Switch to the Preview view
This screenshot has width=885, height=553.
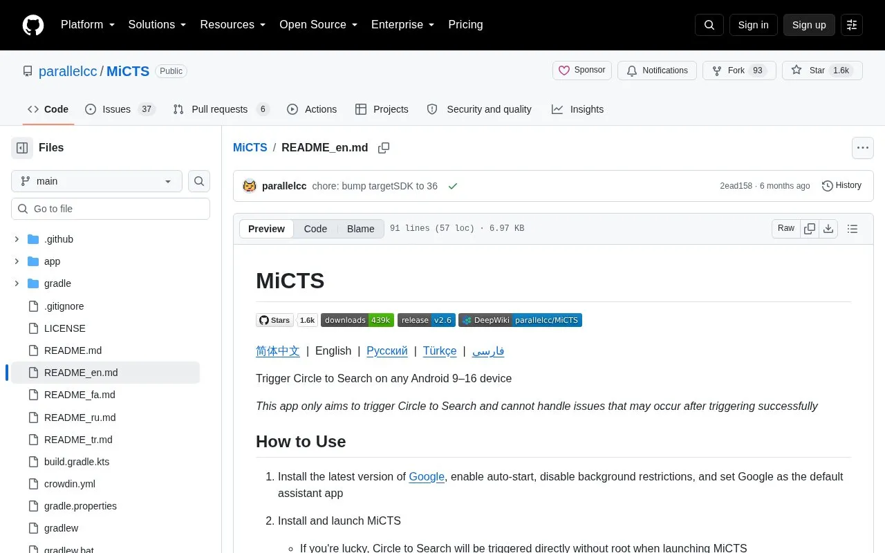coord(266,229)
